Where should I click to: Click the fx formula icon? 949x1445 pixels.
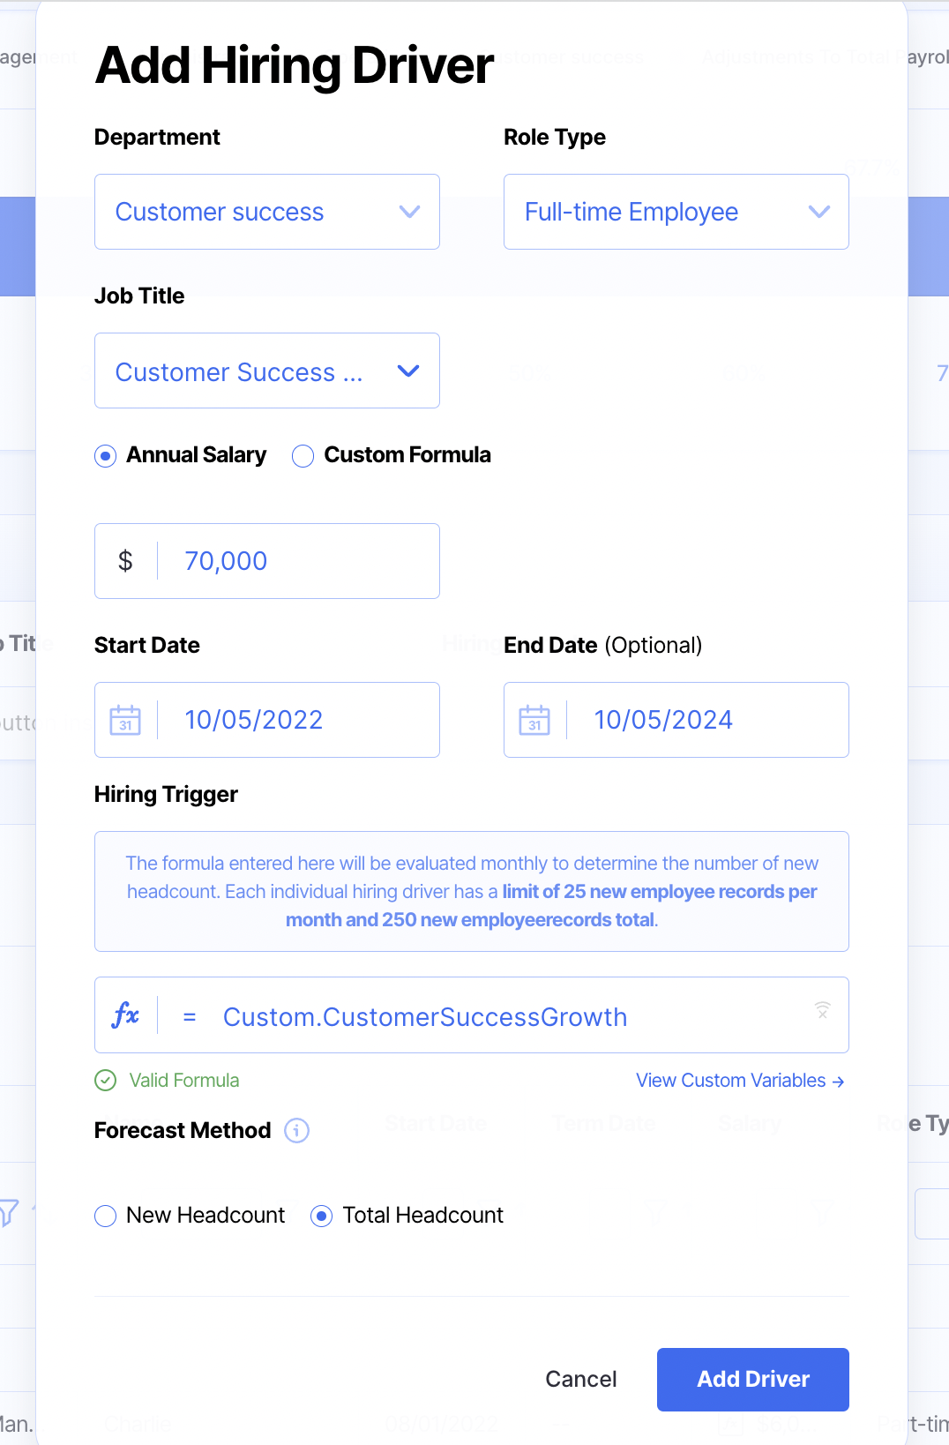(x=126, y=1015)
